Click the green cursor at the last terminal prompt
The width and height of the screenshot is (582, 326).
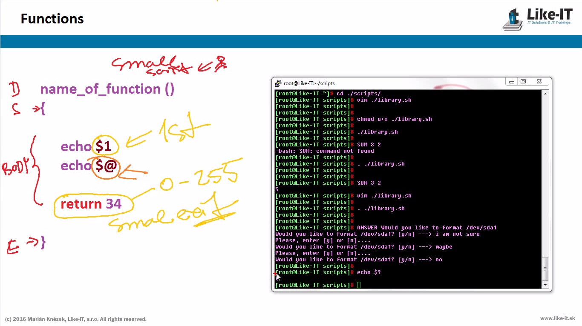(359, 285)
